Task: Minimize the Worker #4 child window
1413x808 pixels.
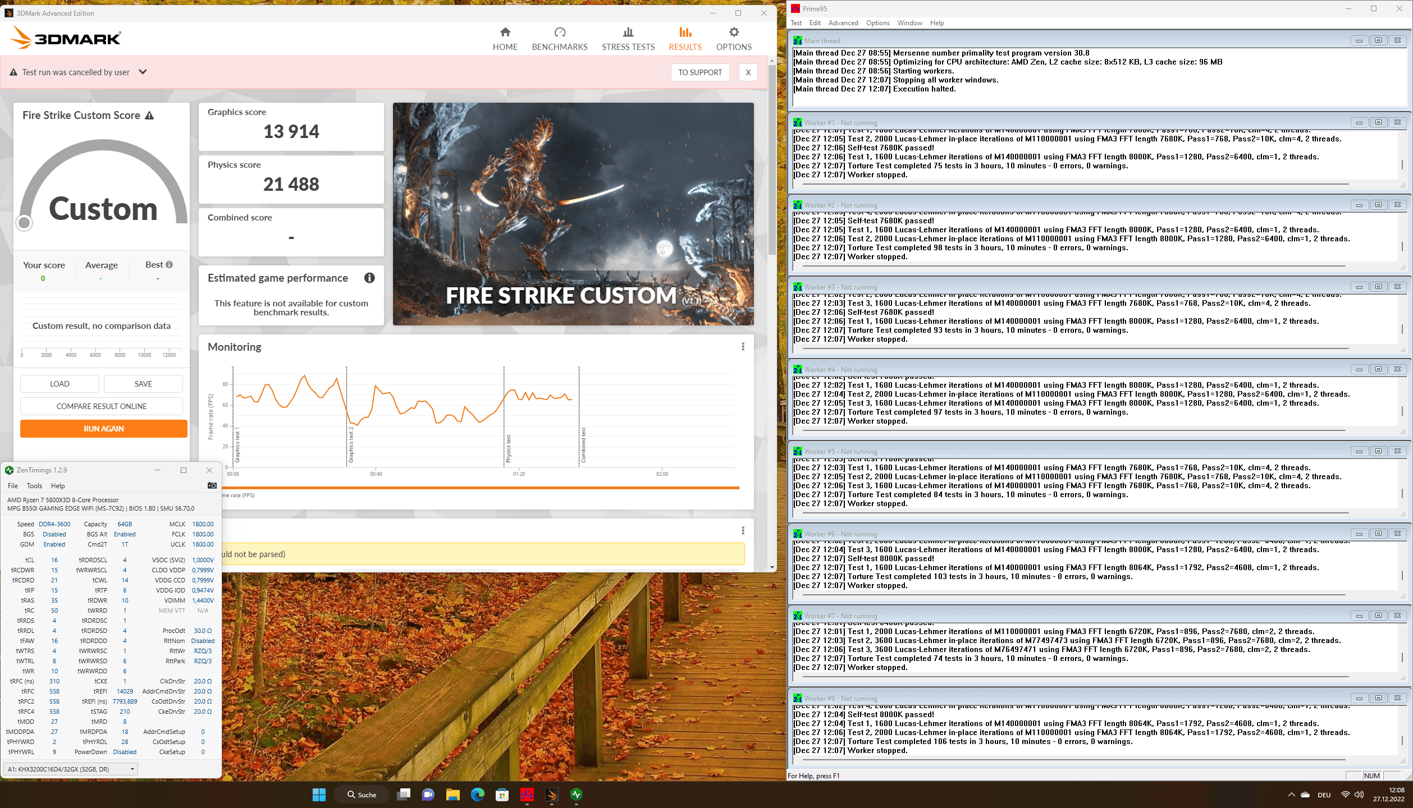Action: click(1359, 369)
